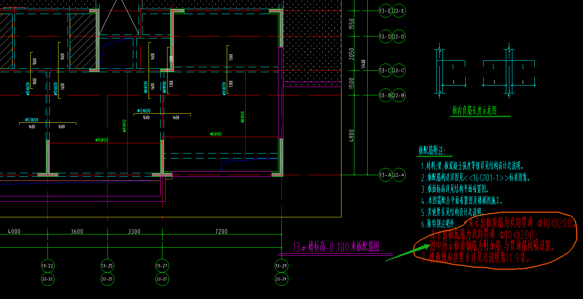Pick note 4 本图需配合平面布置图及楼梯图施工
The height and width of the screenshot is (299, 583).
[x=462, y=200]
